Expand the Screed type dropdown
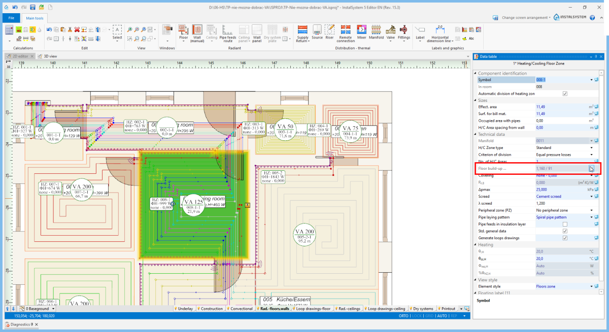Screen dimensions: 609x332 pos(591,196)
